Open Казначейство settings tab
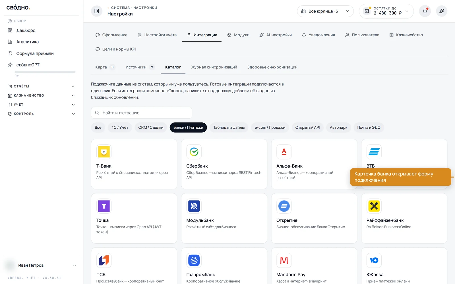The height and width of the screenshot is (284, 455). (x=406, y=35)
